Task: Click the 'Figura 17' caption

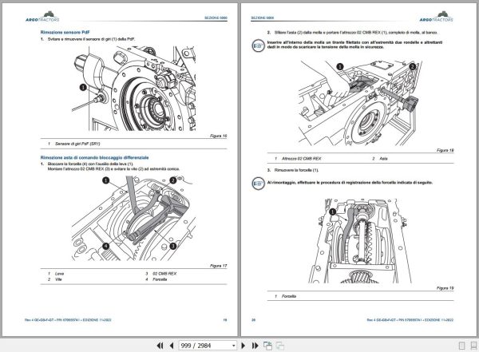Action: pos(219,266)
